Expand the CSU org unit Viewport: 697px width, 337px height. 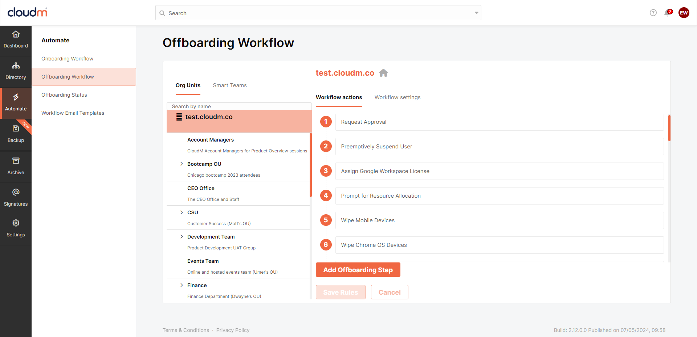182,212
